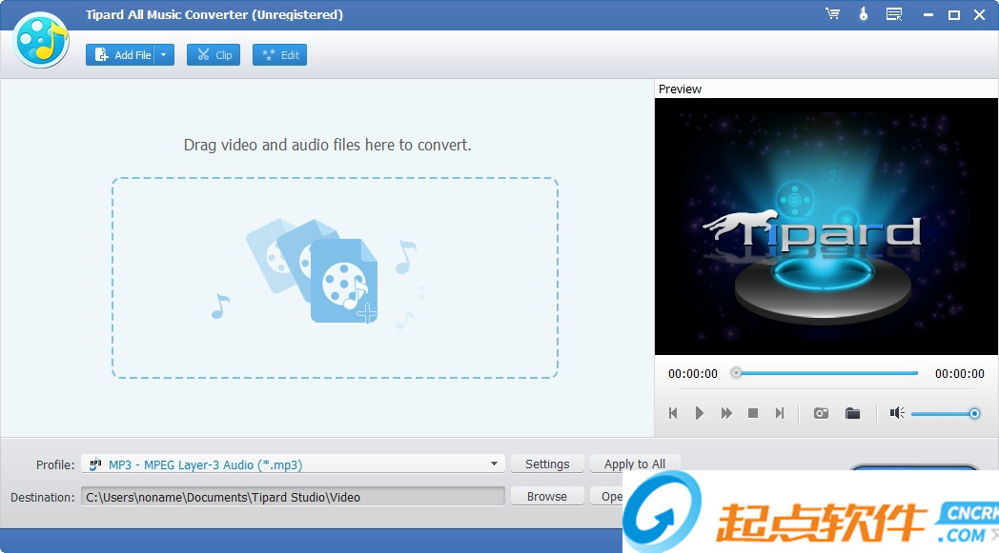
Task: Play the preview
Action: pyautogui.click(x=699, y=413)
